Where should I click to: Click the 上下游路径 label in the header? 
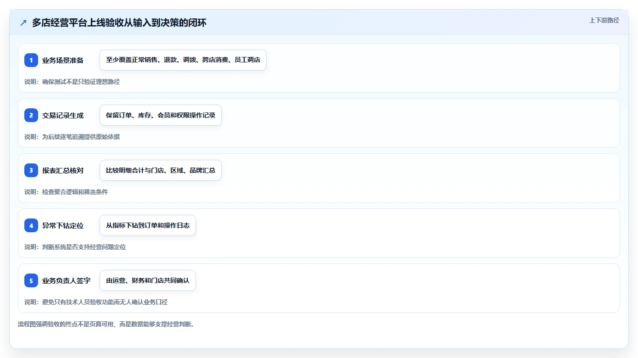point(604,20)
